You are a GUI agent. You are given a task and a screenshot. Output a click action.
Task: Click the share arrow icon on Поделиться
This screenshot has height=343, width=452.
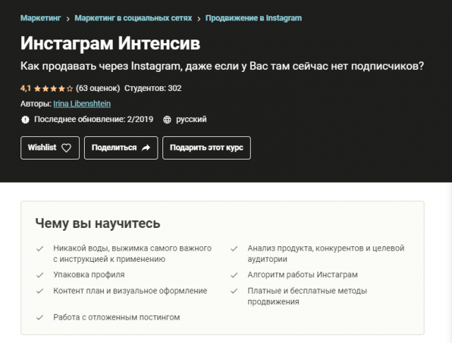(145, 148)
